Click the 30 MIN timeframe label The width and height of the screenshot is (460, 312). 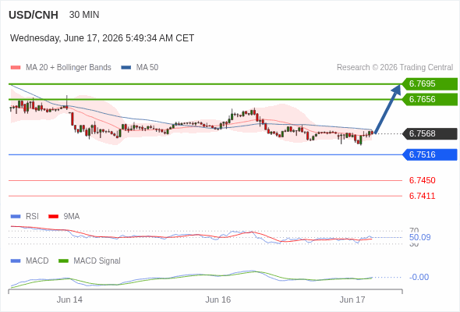point(84,15)
